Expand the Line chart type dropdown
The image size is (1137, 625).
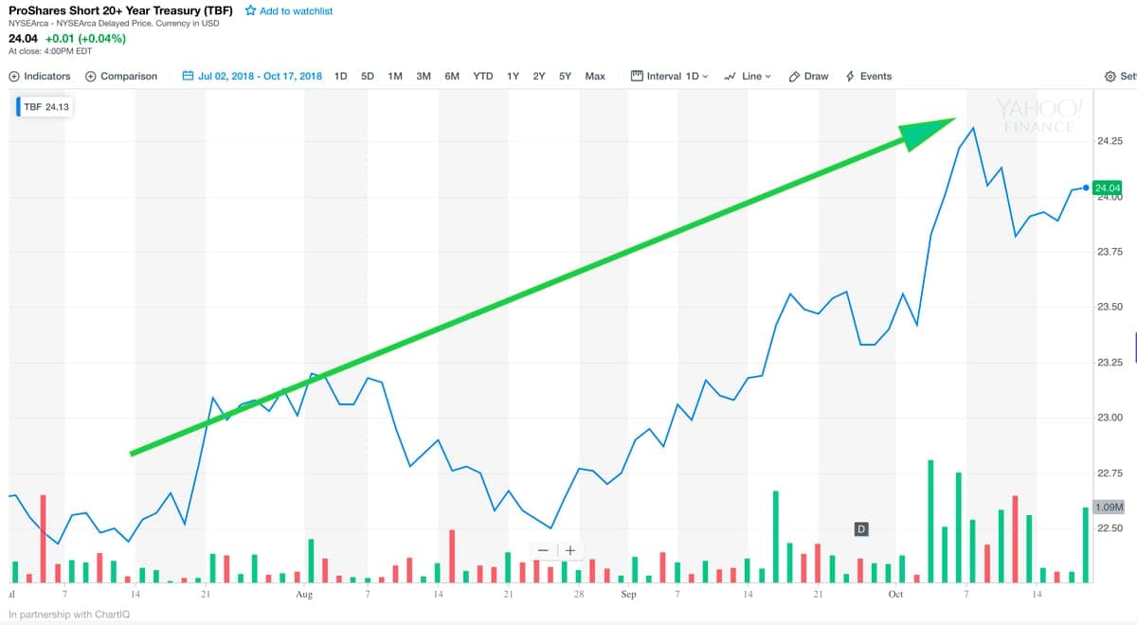[x=749, y=76]
